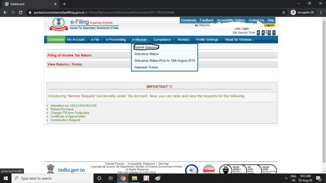Image resolution: width=326 pixels, height=183 pixels.
Task: Expand the My Account menu
Action: click(x=77, y=40)
